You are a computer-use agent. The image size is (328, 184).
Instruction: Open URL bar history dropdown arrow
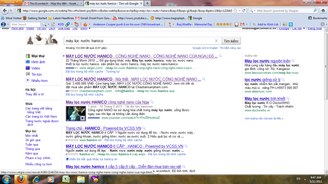pyautogui.click(x=240, y=11)
